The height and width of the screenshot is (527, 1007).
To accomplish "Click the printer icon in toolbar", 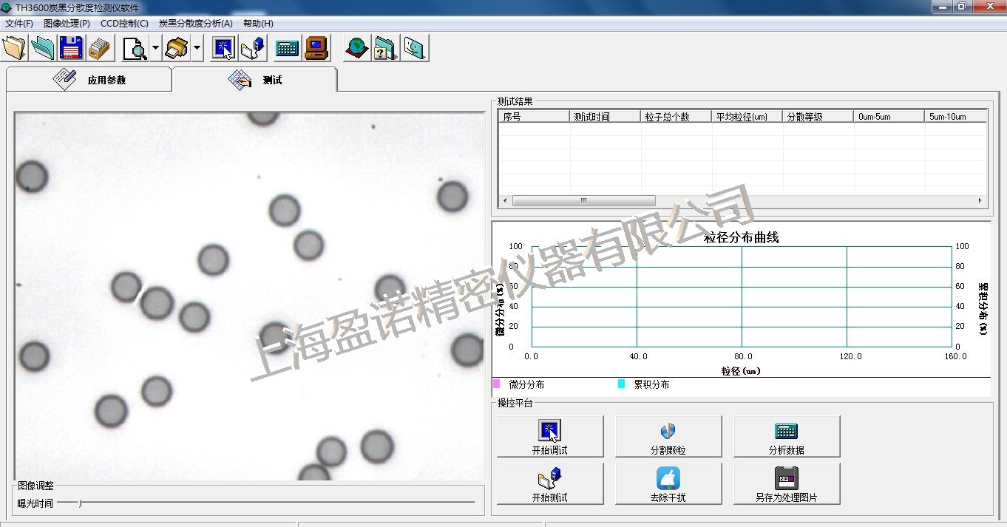I will (177, 49).
